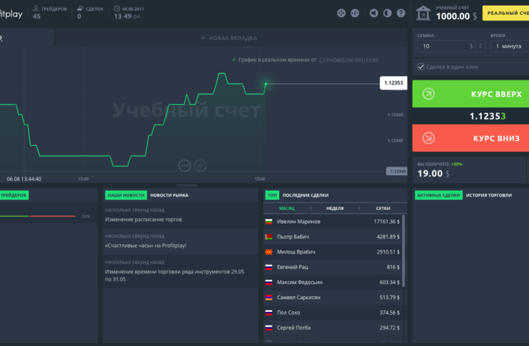Click the red 'Курс вниз' button

470,138
